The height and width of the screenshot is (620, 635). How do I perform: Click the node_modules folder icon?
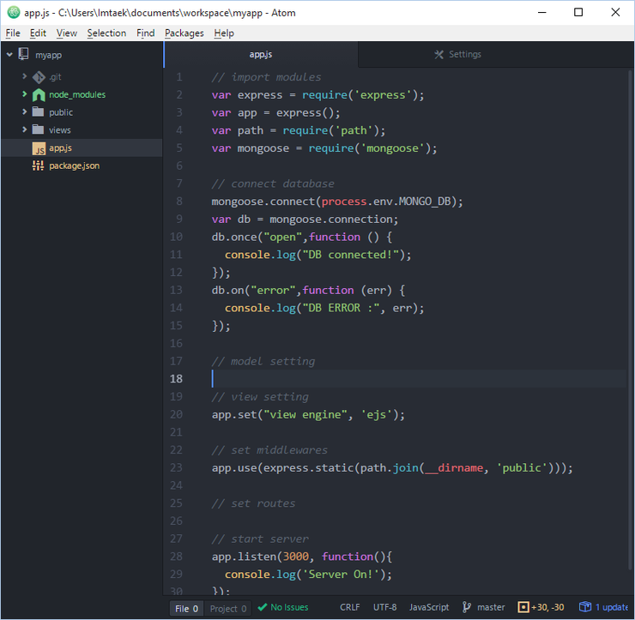click(x=39, y=94)
